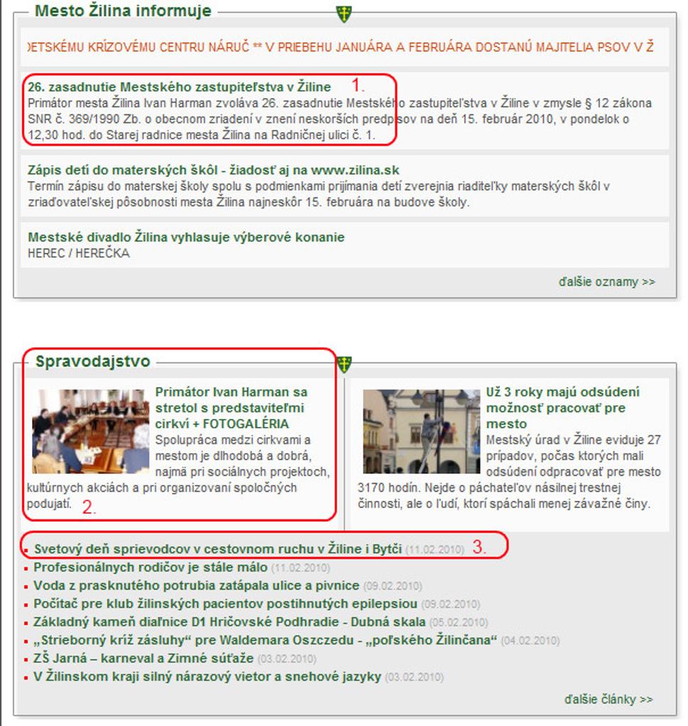Open Svetový deň sprievodcov v cestovnom ruchu link

click(218, 549)
